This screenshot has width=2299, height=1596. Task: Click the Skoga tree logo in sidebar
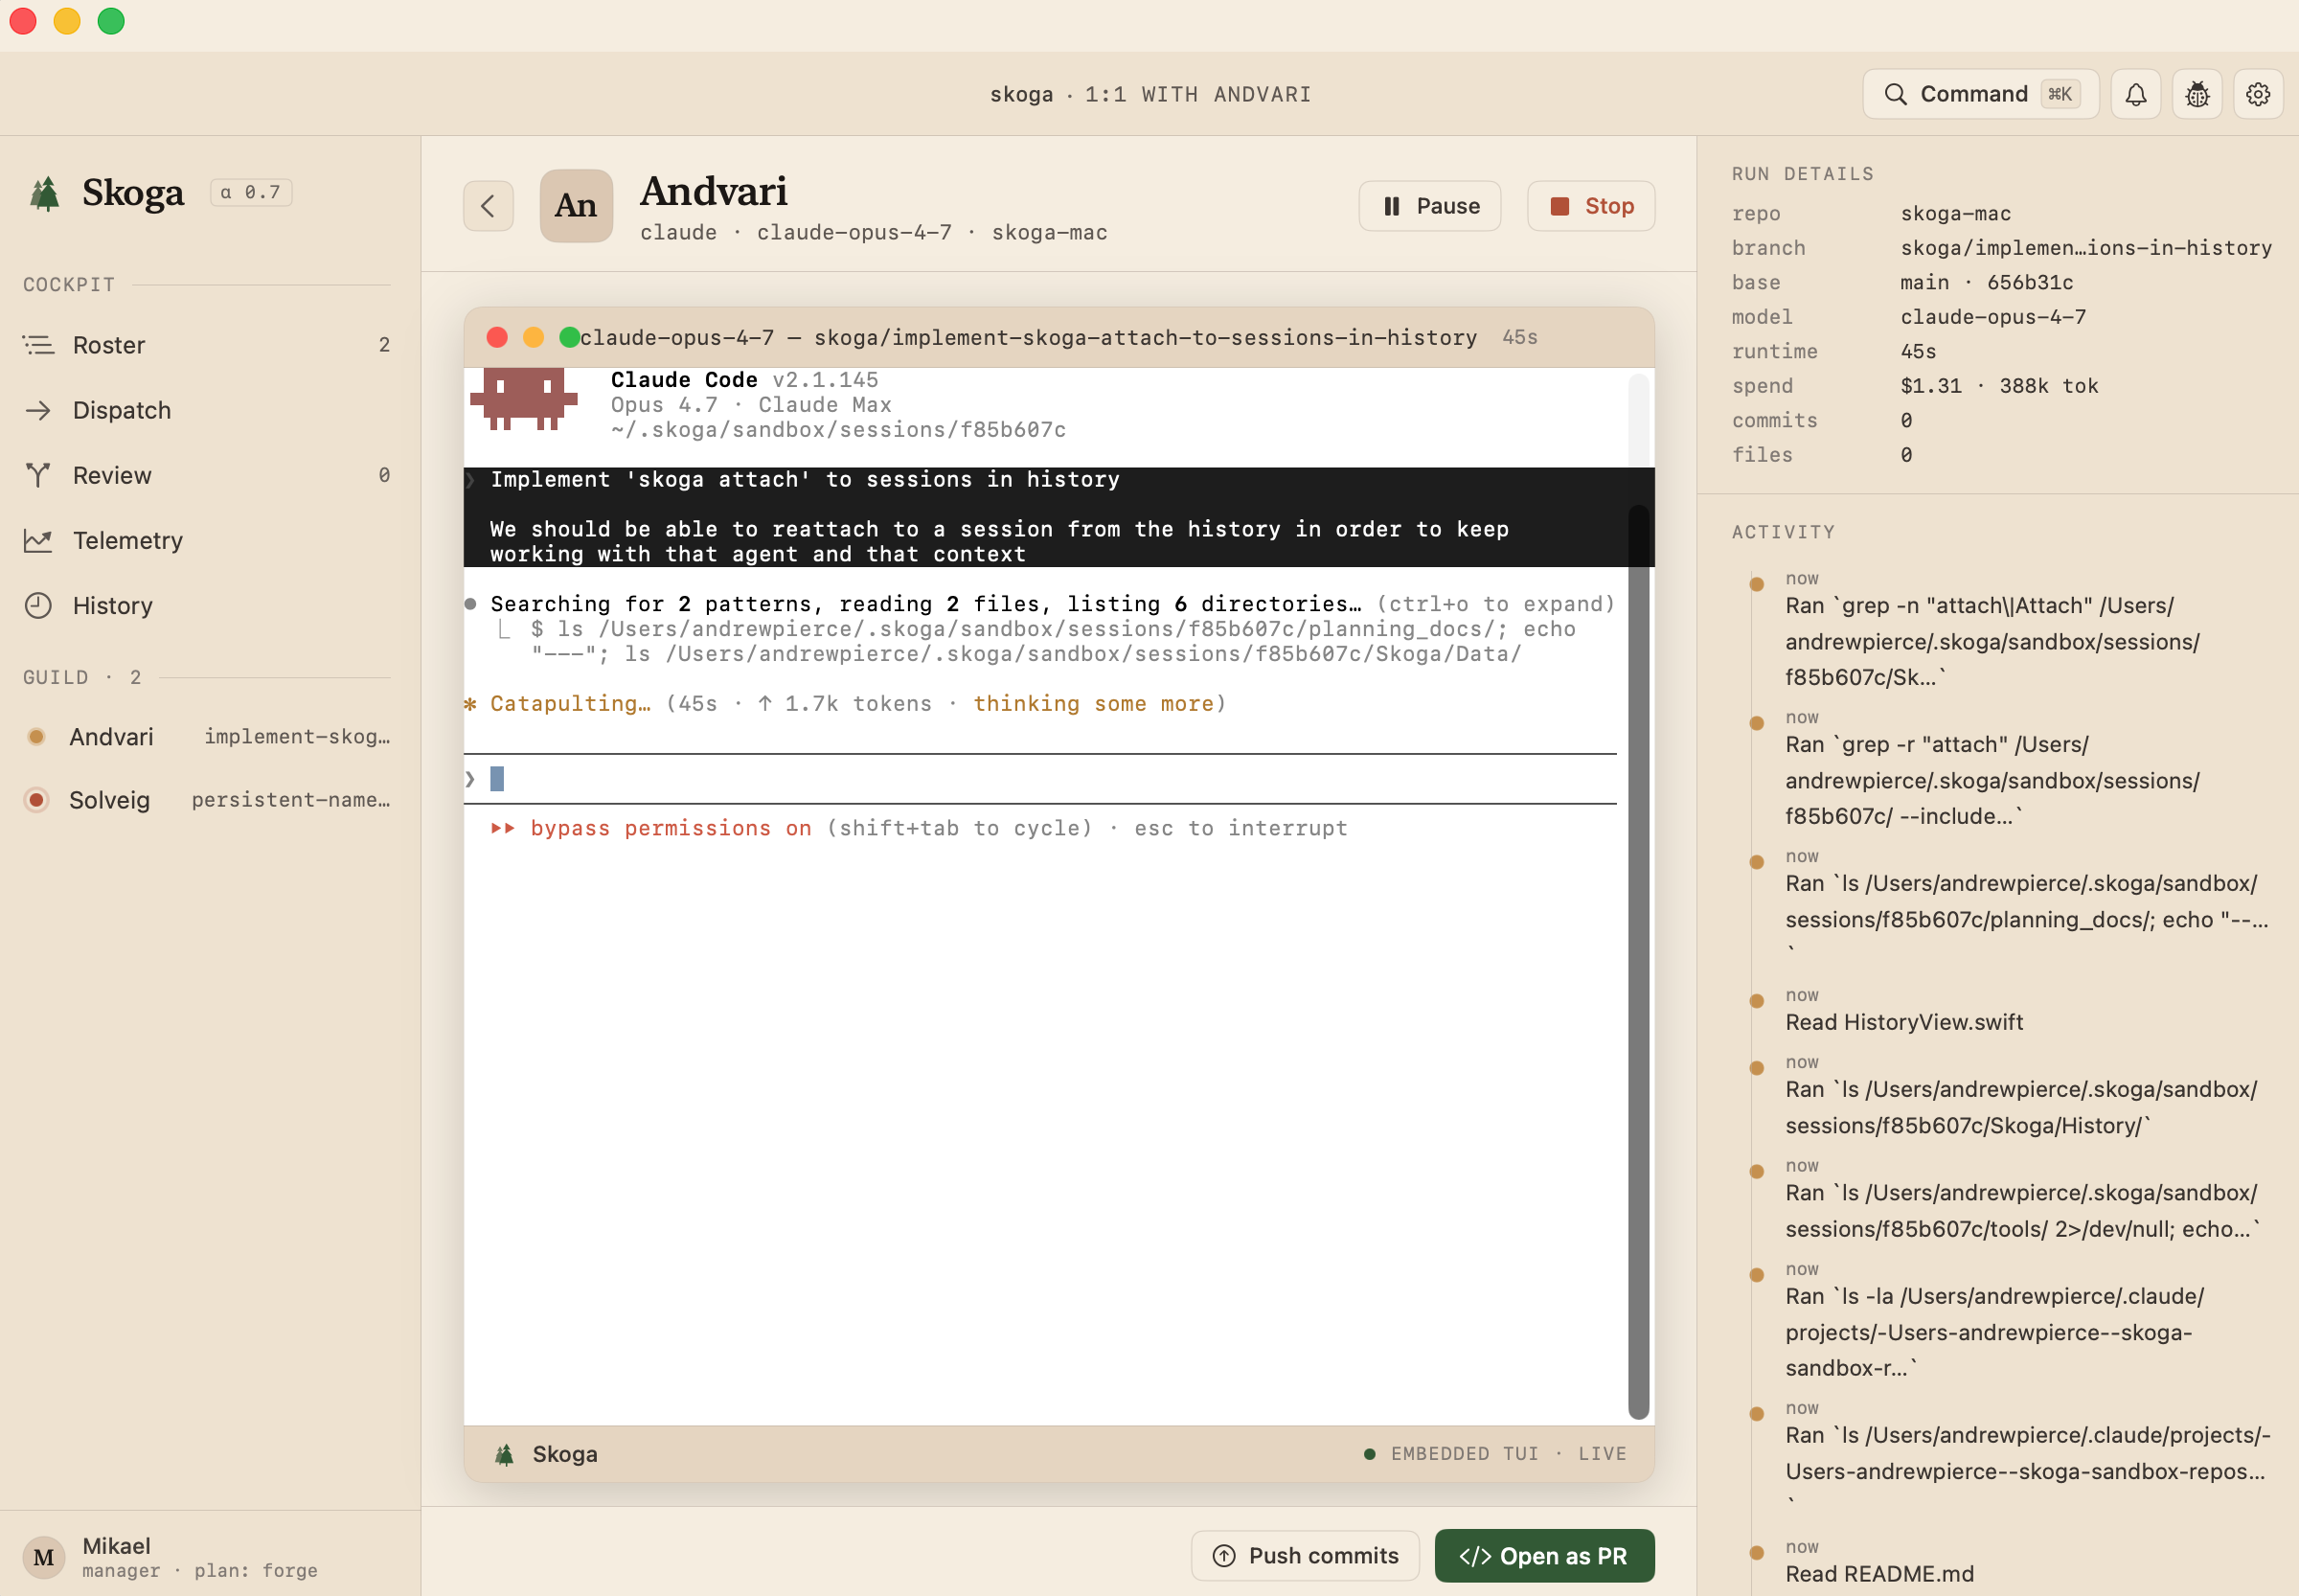tap(44, 193)
